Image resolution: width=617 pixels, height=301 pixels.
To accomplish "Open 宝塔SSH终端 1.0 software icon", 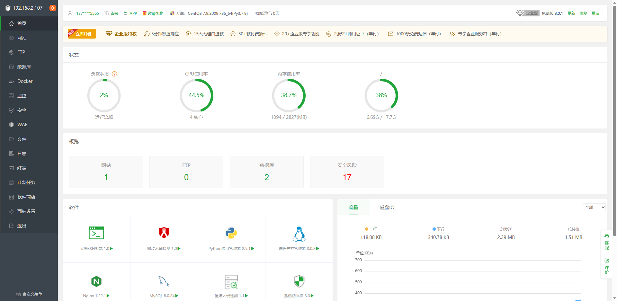I will pyautogui.click(x=96, y=233).
